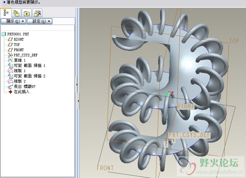Screen dimensions: 246x178
Task: Open the Favorites folder tab
Action: (27, 13)
